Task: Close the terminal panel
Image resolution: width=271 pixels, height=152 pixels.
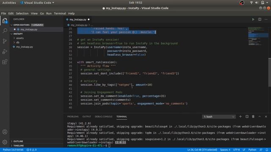Action: coord(266,117)
